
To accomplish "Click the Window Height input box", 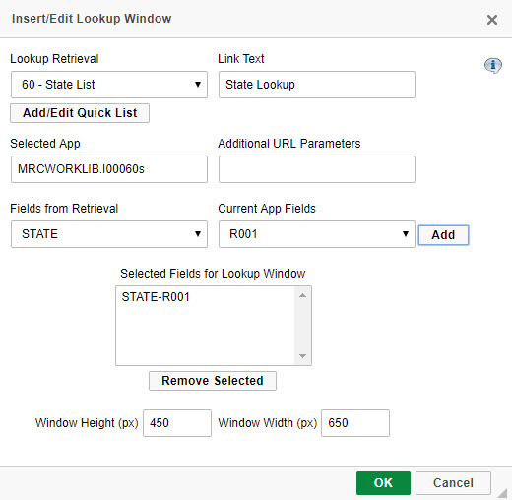I will click(x=177, y=423).
